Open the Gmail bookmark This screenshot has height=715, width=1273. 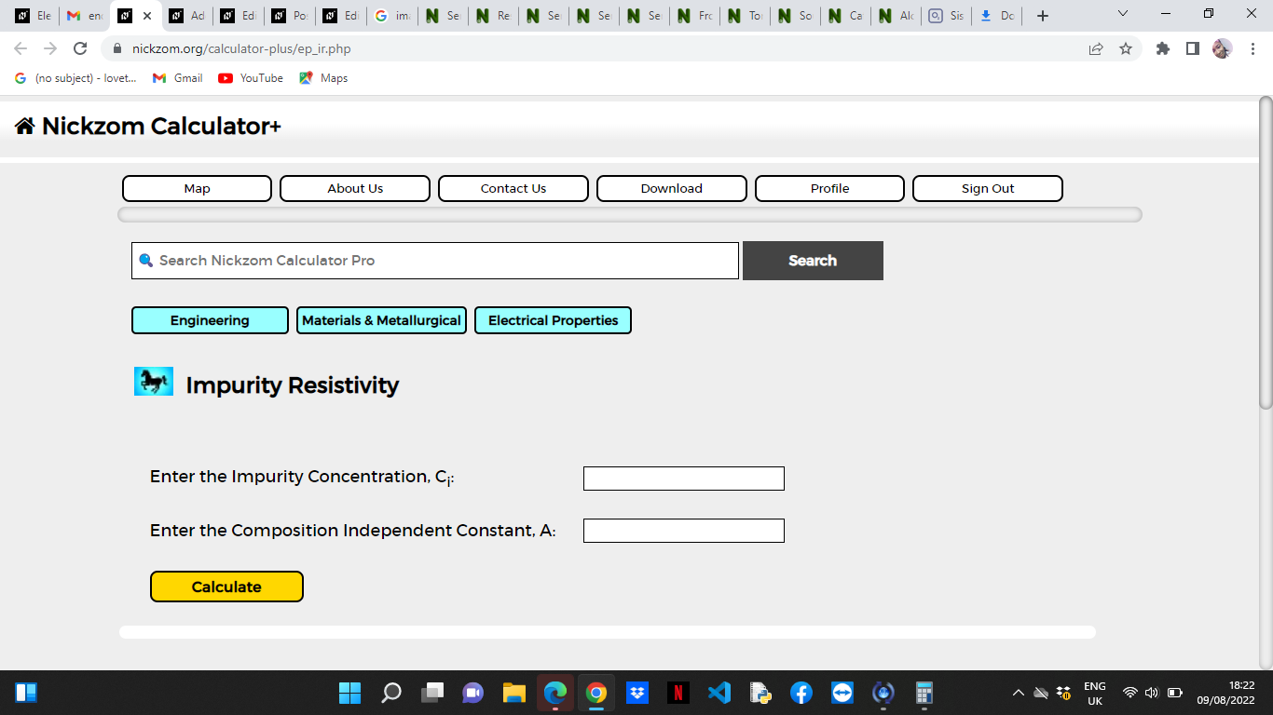pos(177,78)
